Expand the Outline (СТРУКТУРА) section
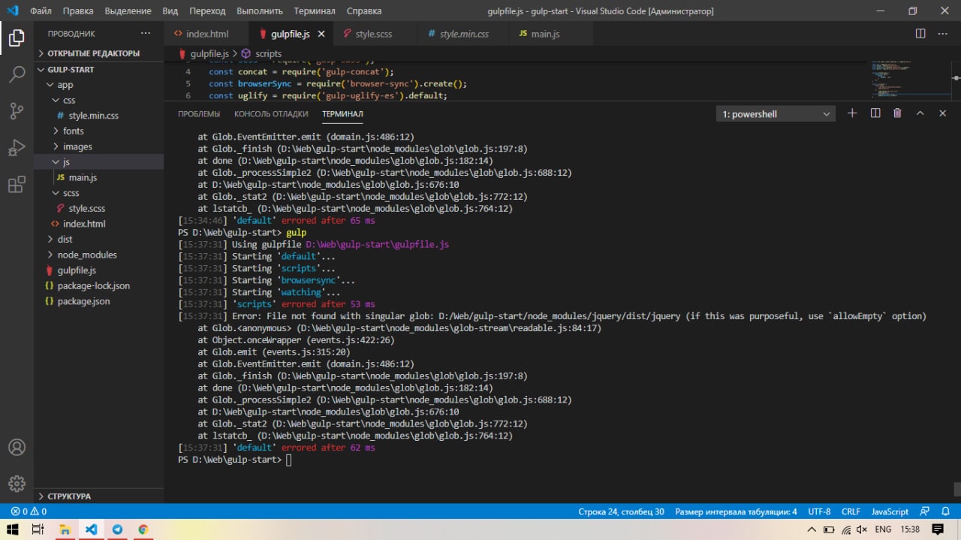The image size is (961, 540). click(98, 496)
